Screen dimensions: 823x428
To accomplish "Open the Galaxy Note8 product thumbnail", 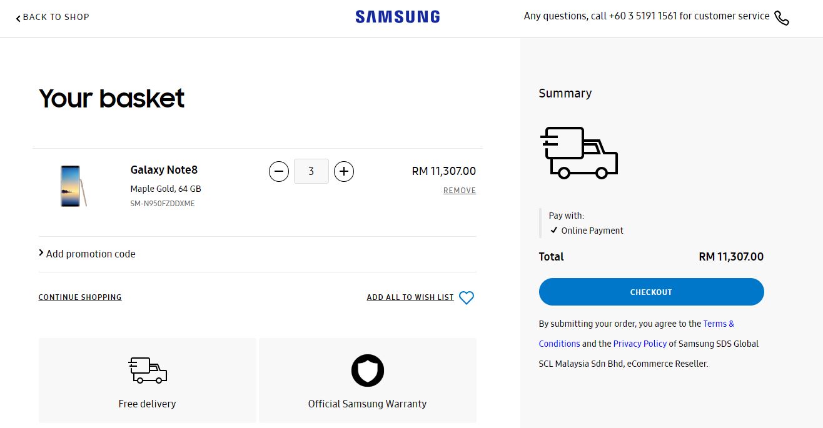I will pos(74,186).
